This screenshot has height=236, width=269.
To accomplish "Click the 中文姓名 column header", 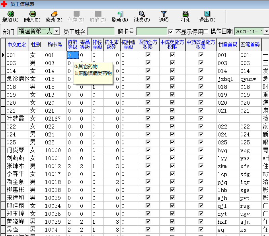I will point(17,44).
